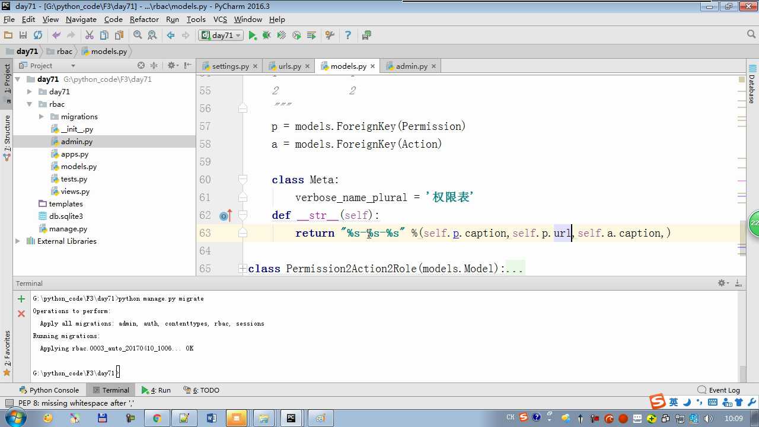Collapse the rbac folder in tree
This screenshot has height=427, width=759.
click(x=30, y=104)
